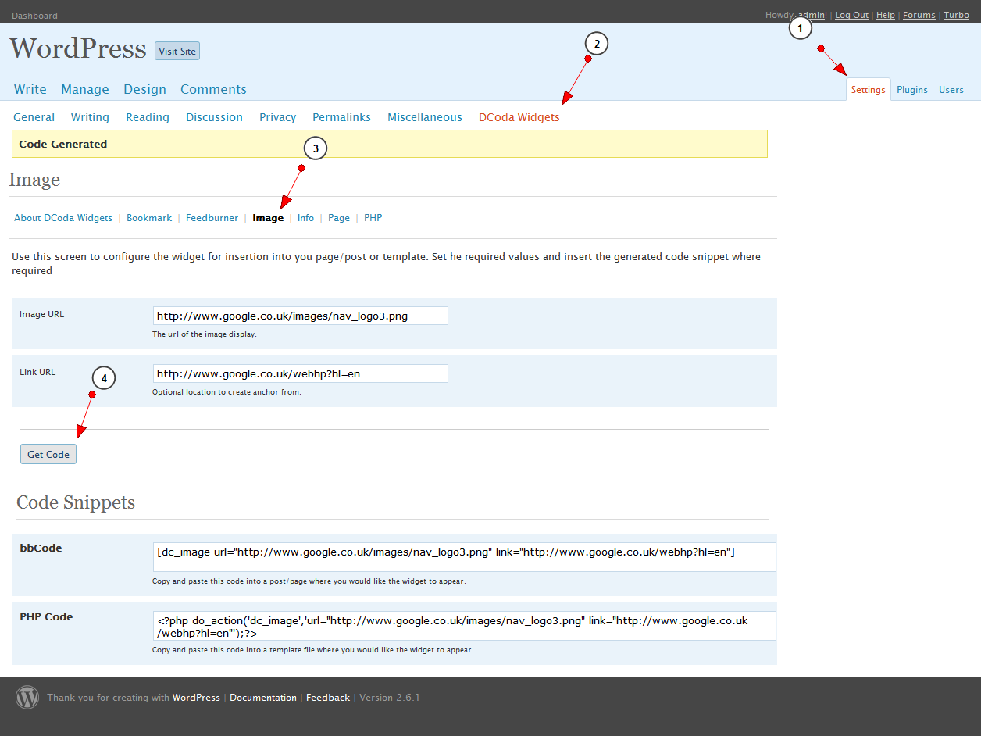Screen dimensions: 981x736
Task: Click 'The url of the image display.' hint
Action: coord(205,334)
